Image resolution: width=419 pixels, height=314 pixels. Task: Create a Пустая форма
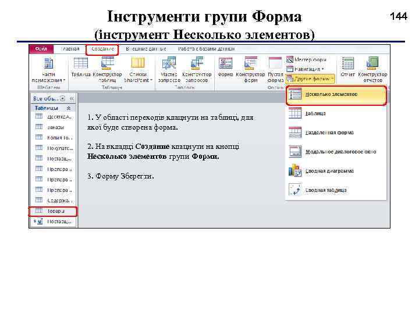pos(275,70)
